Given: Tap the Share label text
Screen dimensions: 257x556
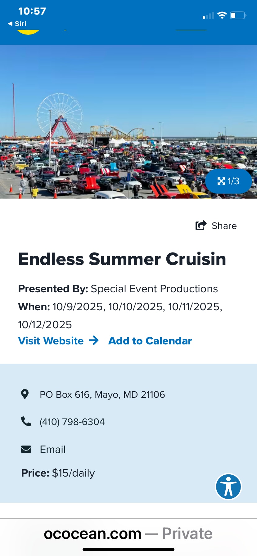Looking at the screenshot, I should 224,226.
